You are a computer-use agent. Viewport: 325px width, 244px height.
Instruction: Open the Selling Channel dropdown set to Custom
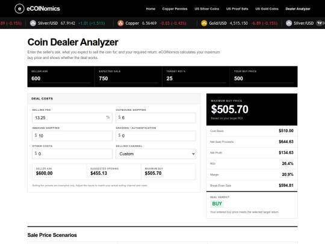click(x=156, y=154)
